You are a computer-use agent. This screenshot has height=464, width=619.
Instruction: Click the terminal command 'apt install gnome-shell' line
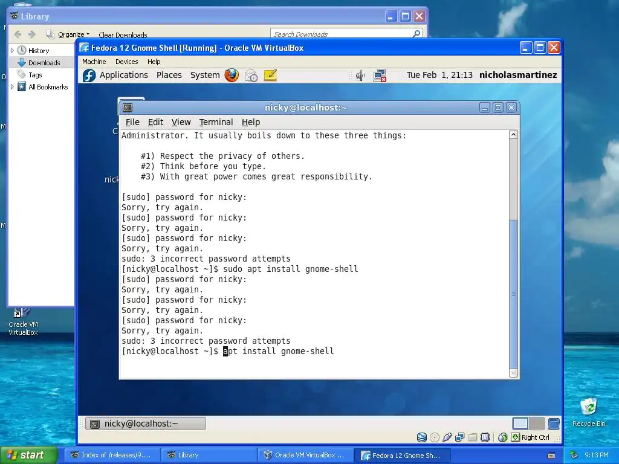click(278, 351)
